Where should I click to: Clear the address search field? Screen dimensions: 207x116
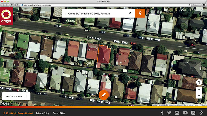[x=130, y=13]
